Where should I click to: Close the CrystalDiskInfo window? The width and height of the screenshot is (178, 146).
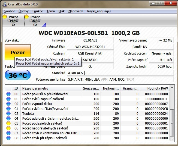pos(171,3)
